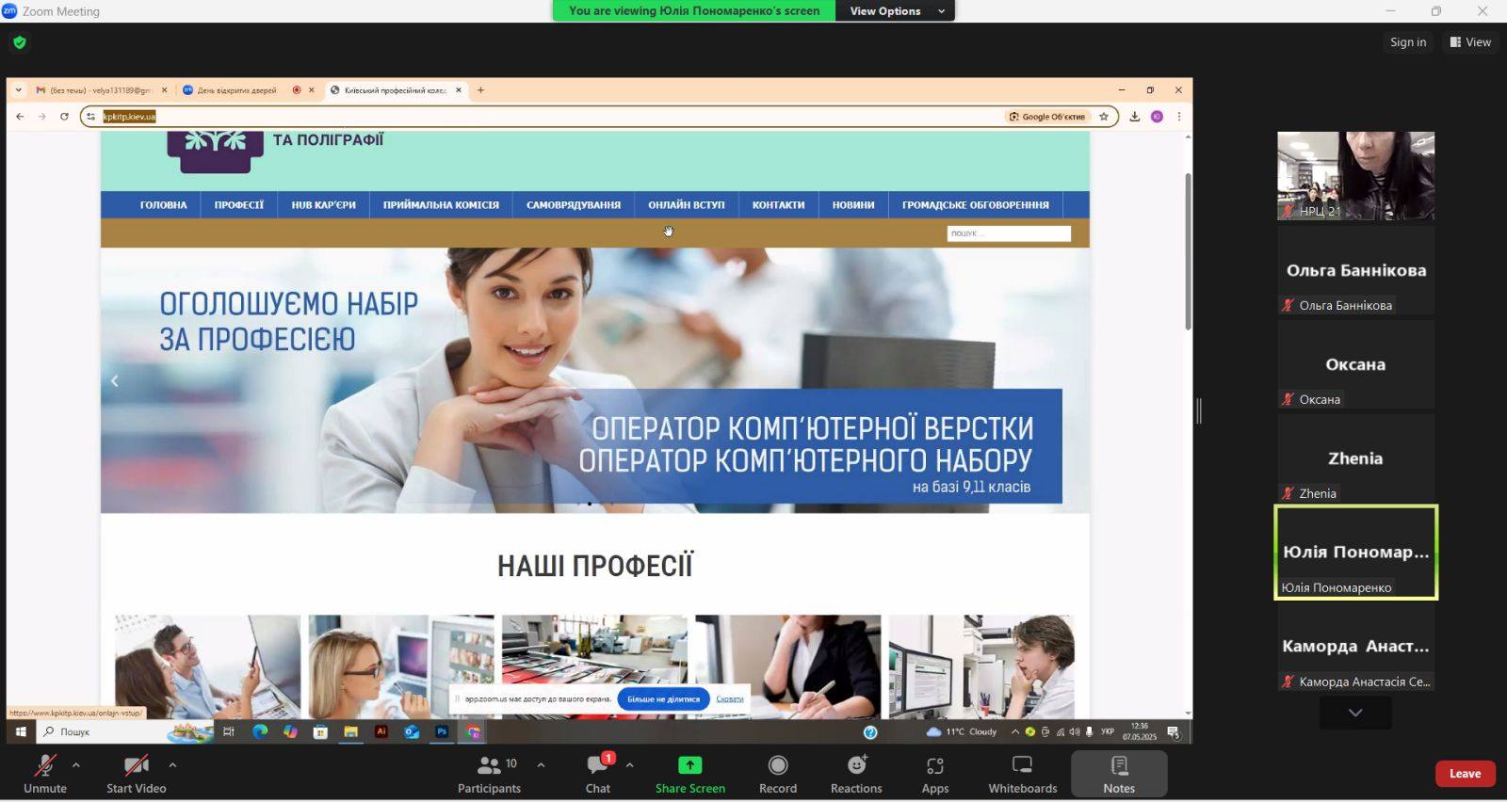Expand participants options caret
The width and height of the screenshot is (1507, 802).
click(x=541, y=765)
